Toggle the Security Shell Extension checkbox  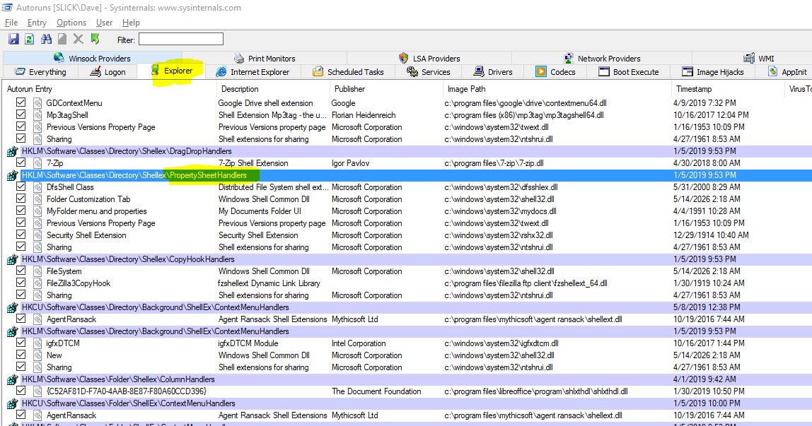pos(21,235)
